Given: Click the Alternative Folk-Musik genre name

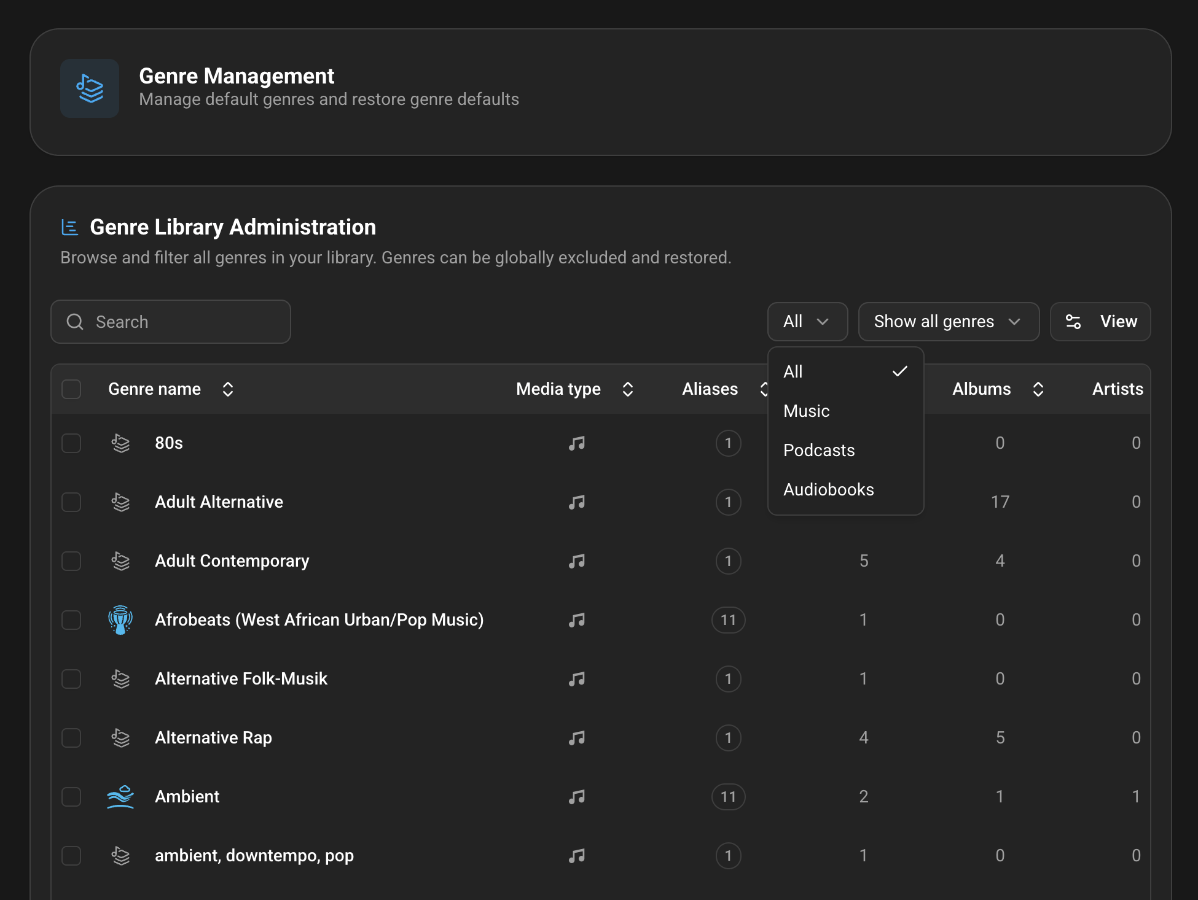Looking at the screenshot, I should coord(241,679).
